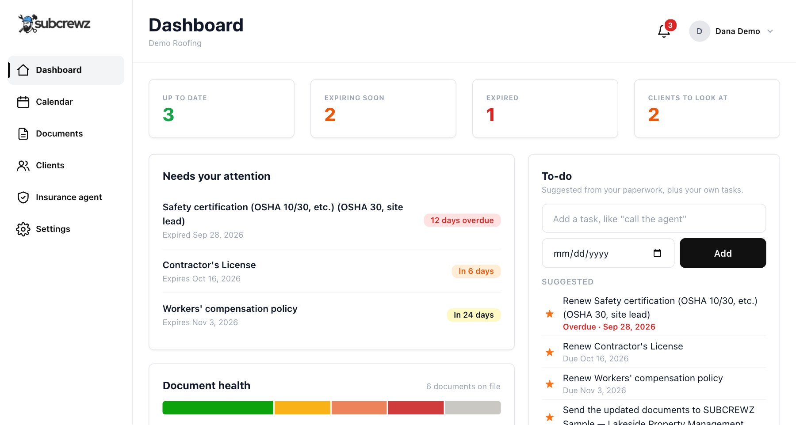Viewport: 796px width, 425px height.
Task: Open the Up to Date summary card
Action: tap(222, 109)
